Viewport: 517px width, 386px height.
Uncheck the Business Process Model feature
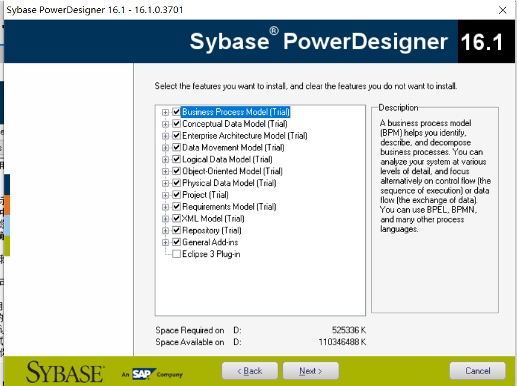coord(176,111)
